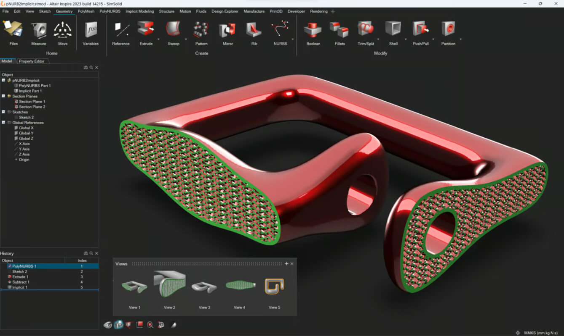Open the File menu
The height and width of the screenshot is (336, 564).
(x=5, y=11)
